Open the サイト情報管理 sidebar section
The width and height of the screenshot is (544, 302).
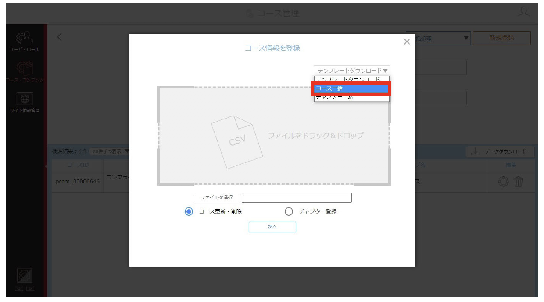25,102
